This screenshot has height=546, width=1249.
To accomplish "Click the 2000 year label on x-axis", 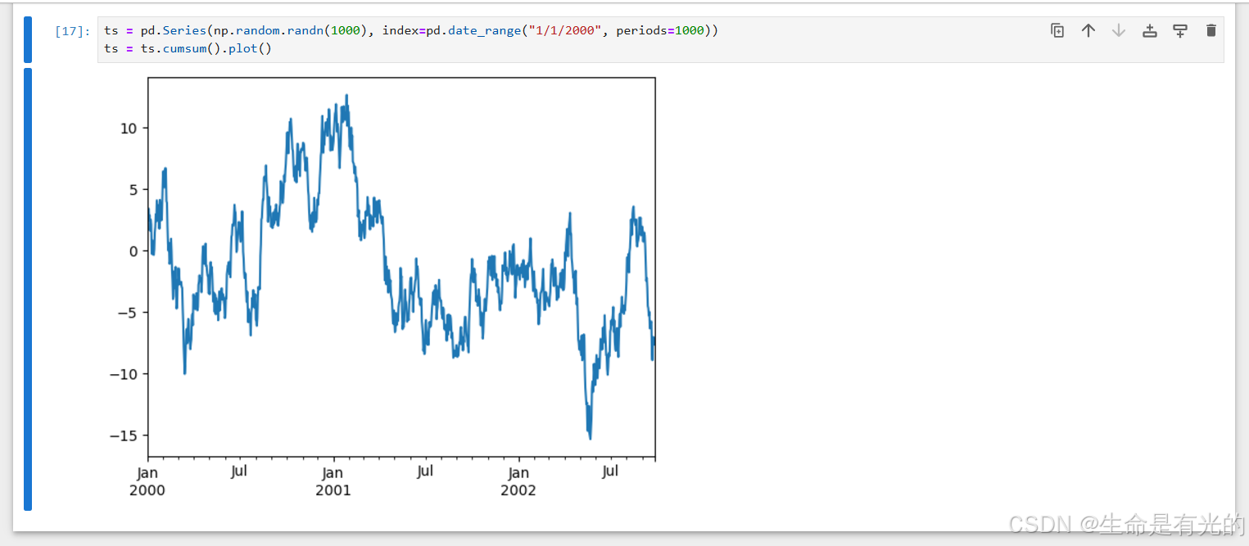I will (x=147, y=490).
